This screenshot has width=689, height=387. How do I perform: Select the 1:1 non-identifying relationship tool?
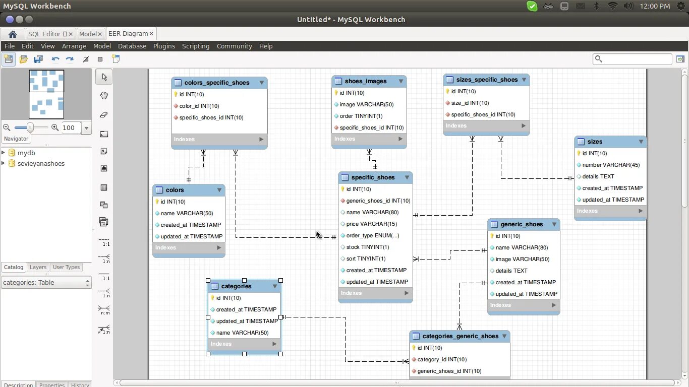tap(104, 241)
